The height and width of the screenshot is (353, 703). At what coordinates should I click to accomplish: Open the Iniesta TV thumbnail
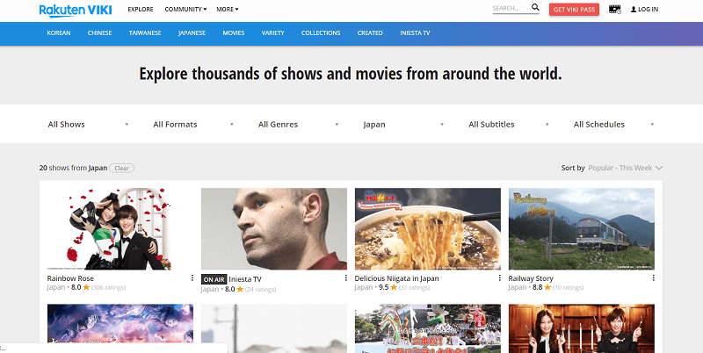click(274, 229)
